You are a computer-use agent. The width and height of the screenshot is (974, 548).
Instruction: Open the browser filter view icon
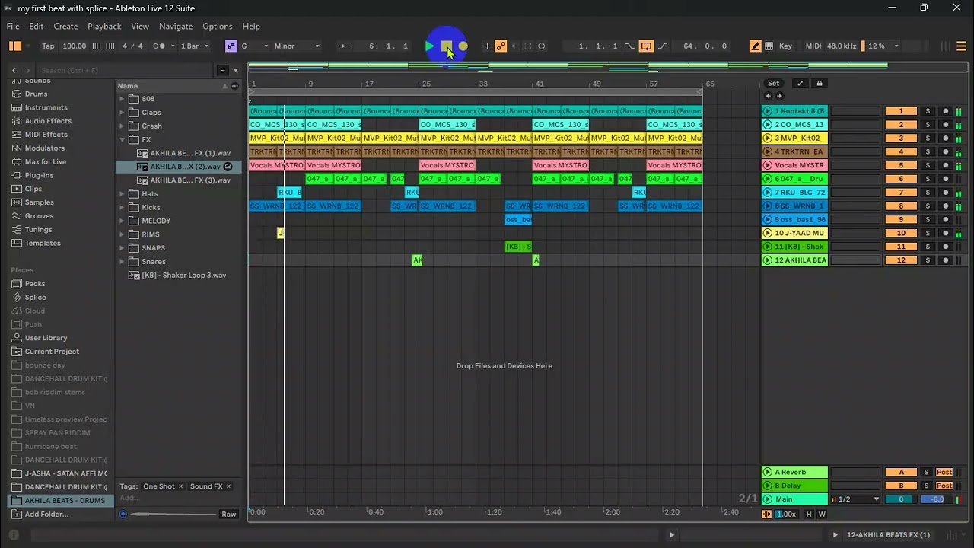pyautogui.click(x=223, y=70)
